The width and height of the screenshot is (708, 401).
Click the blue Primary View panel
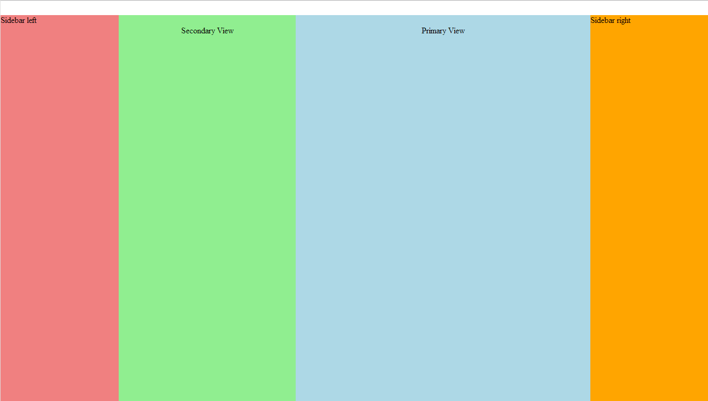(x=443, y=208)
